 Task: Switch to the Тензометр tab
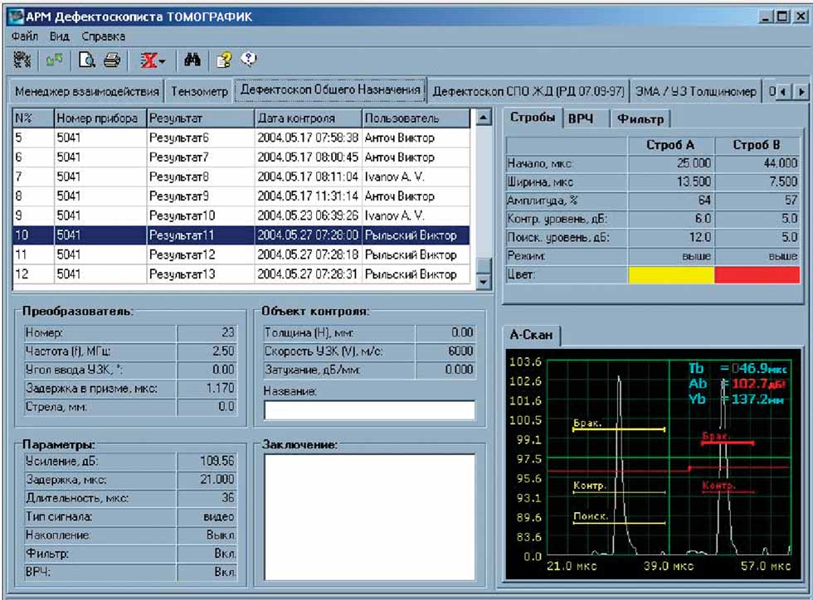tap(199, 91)
